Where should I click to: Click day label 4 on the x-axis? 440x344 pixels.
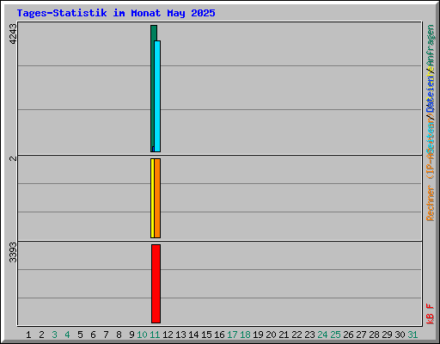[x=67, y=335]
